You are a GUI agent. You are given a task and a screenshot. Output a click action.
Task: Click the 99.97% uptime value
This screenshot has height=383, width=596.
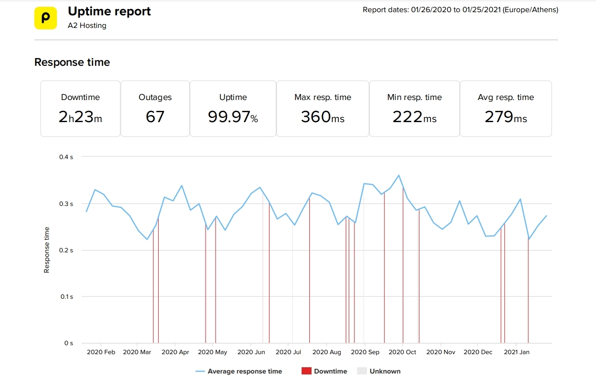point(233,117)
